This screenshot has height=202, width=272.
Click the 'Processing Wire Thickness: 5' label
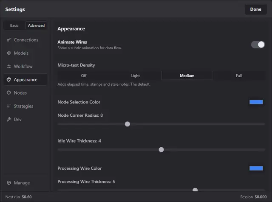(x=86, y=182)
